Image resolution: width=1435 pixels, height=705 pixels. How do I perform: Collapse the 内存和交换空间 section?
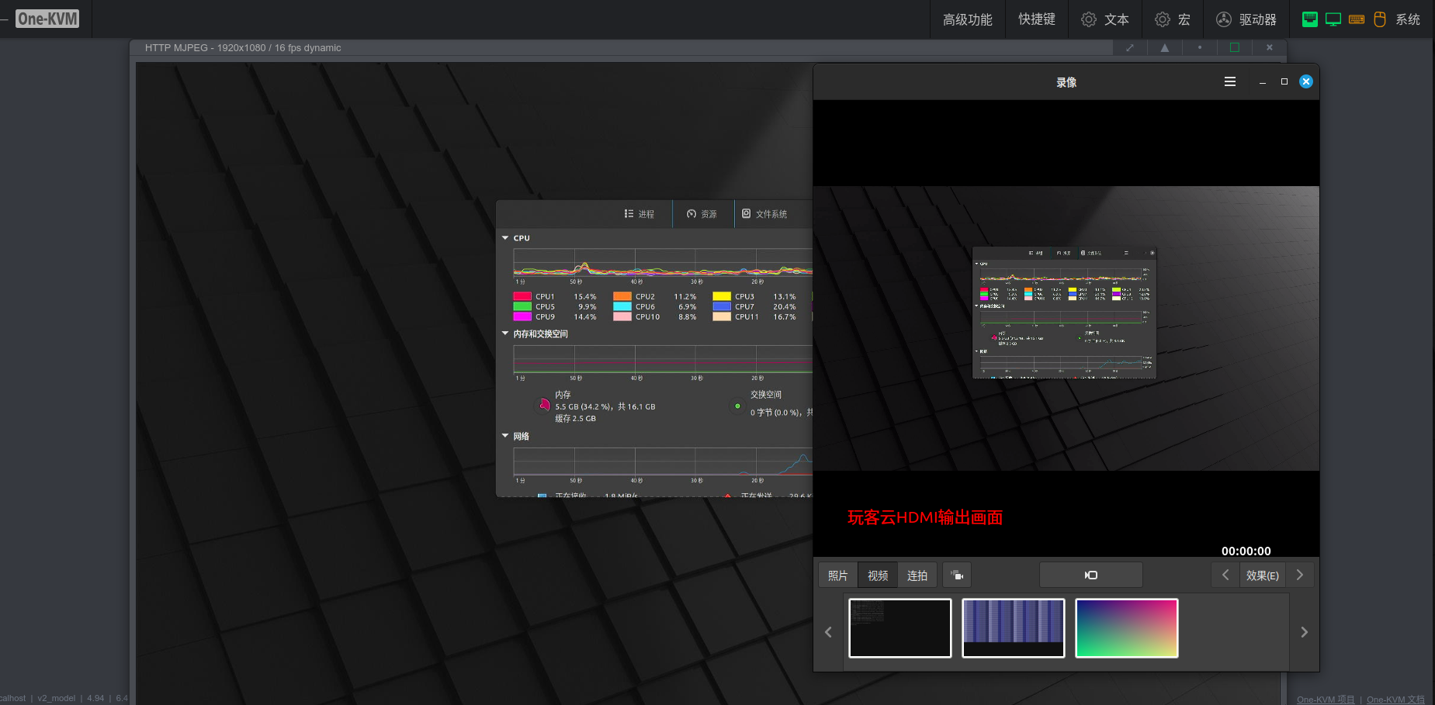click(505, 333)
